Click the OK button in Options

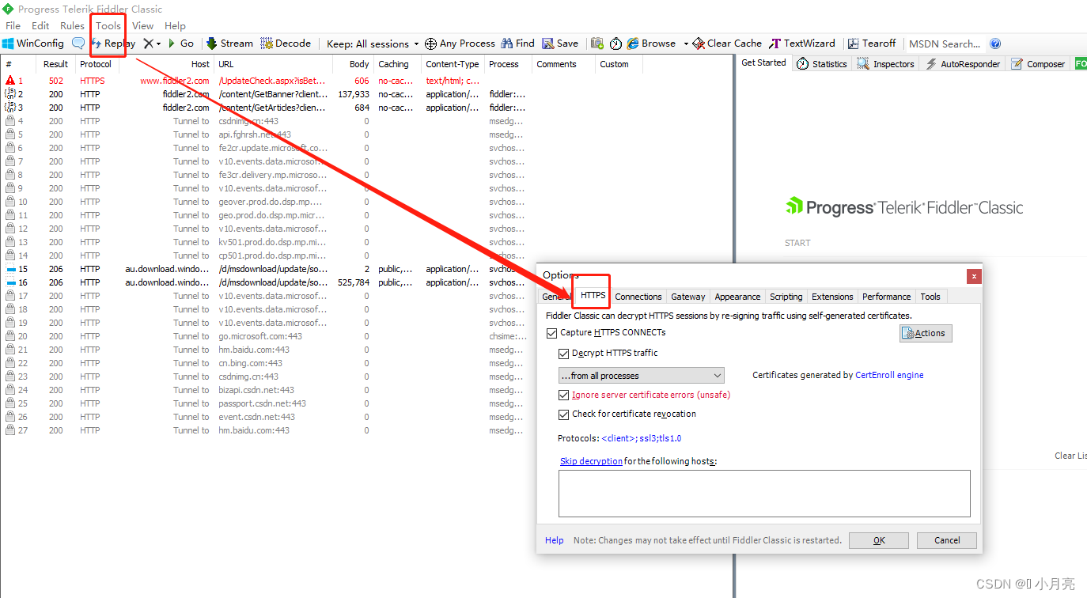click(879, 540)
